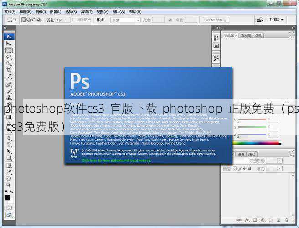The width and height of the screenshot is (299, 228).
Task: Choose Intersect with Selection mode
Action: click(x=39, y=20)
